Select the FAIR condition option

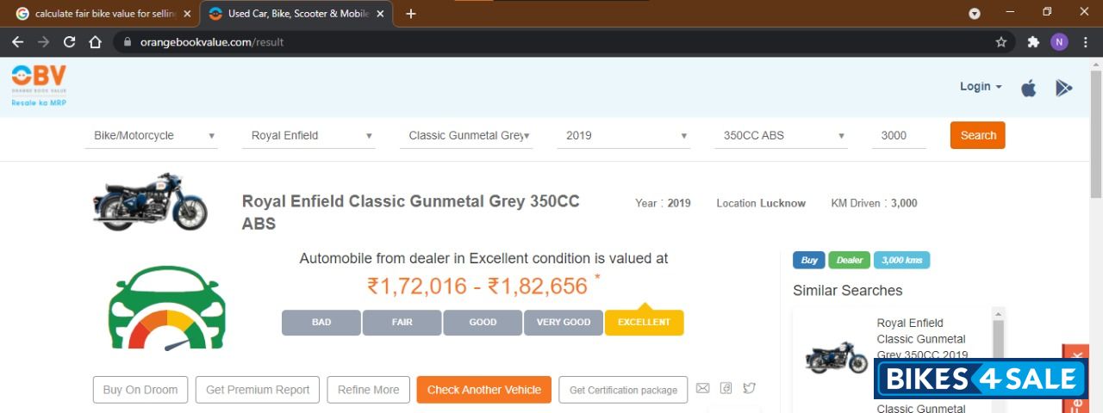tap(402, 323)
